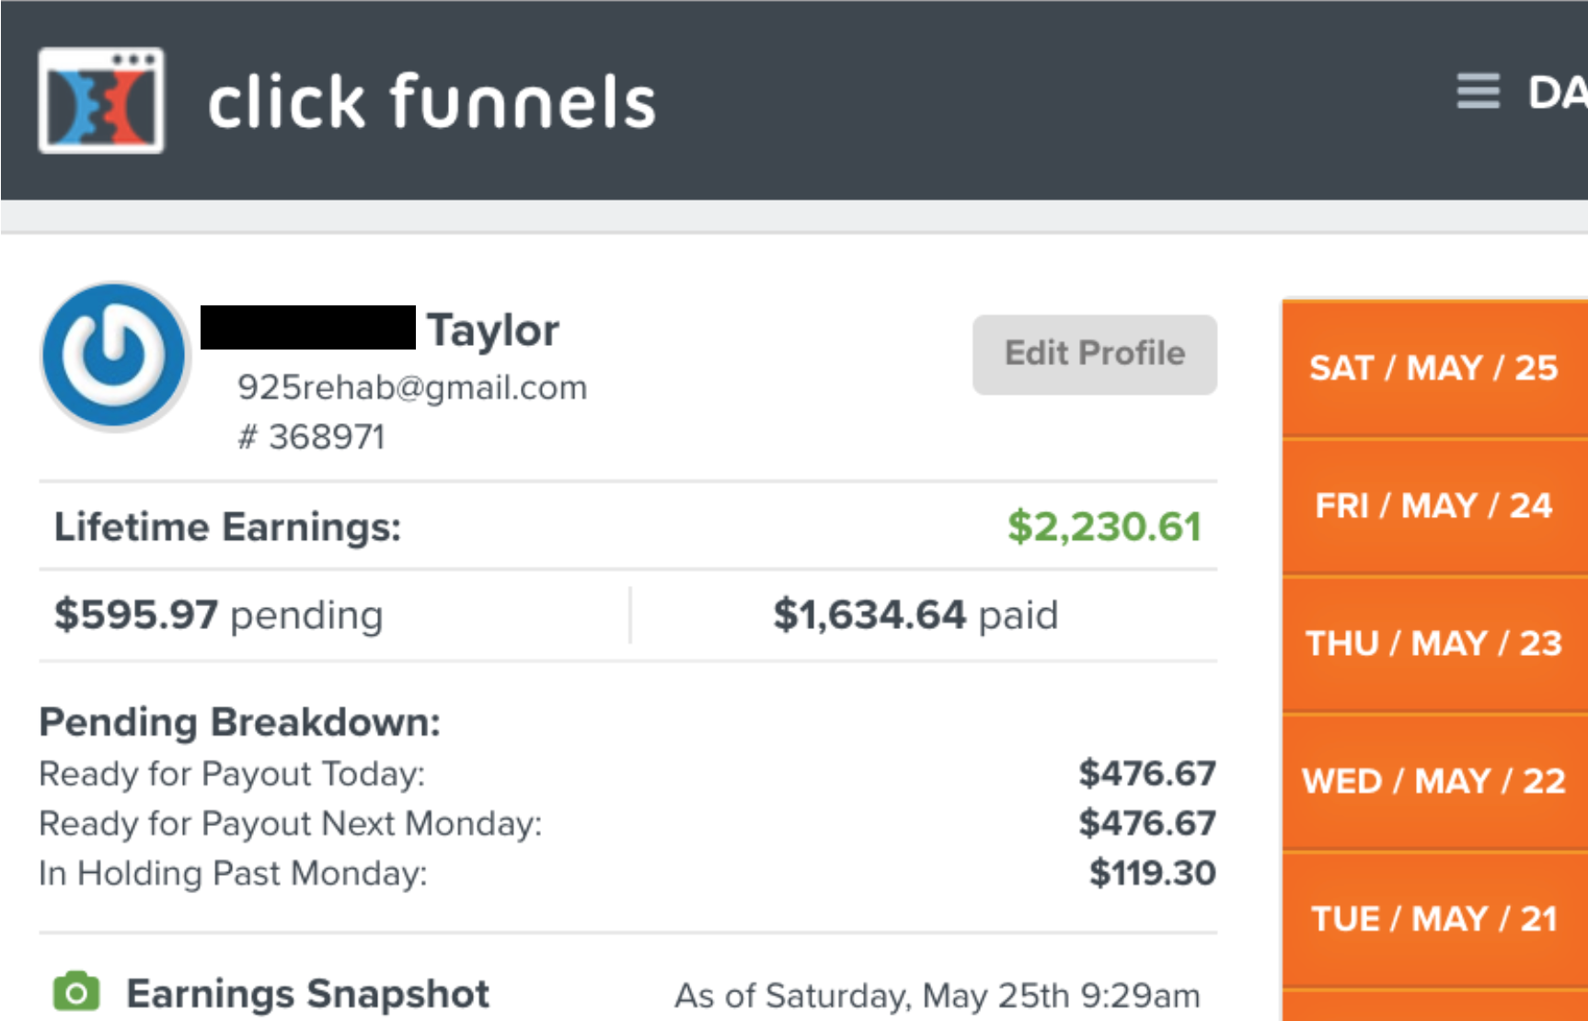The height and width of the screenshot is (1021, 1588).
Task: Click the Earnings Snapshot heading
Action: tap(307, 993)
